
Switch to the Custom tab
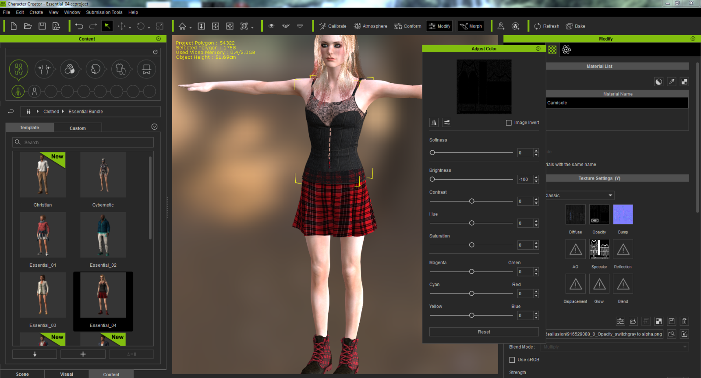tap(78, 128)
